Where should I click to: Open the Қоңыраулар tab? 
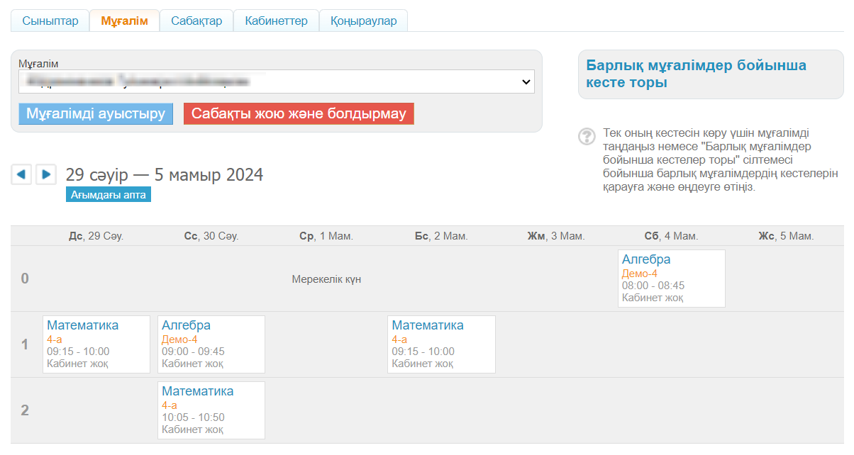(x=363, y=21)
